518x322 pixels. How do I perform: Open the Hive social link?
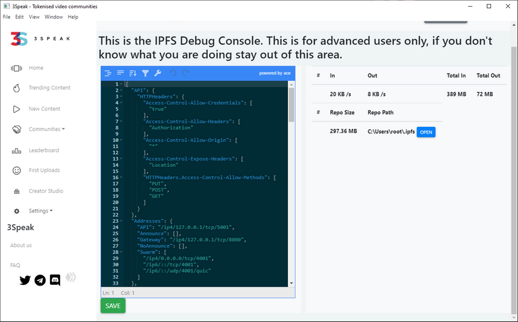point(71,277)
